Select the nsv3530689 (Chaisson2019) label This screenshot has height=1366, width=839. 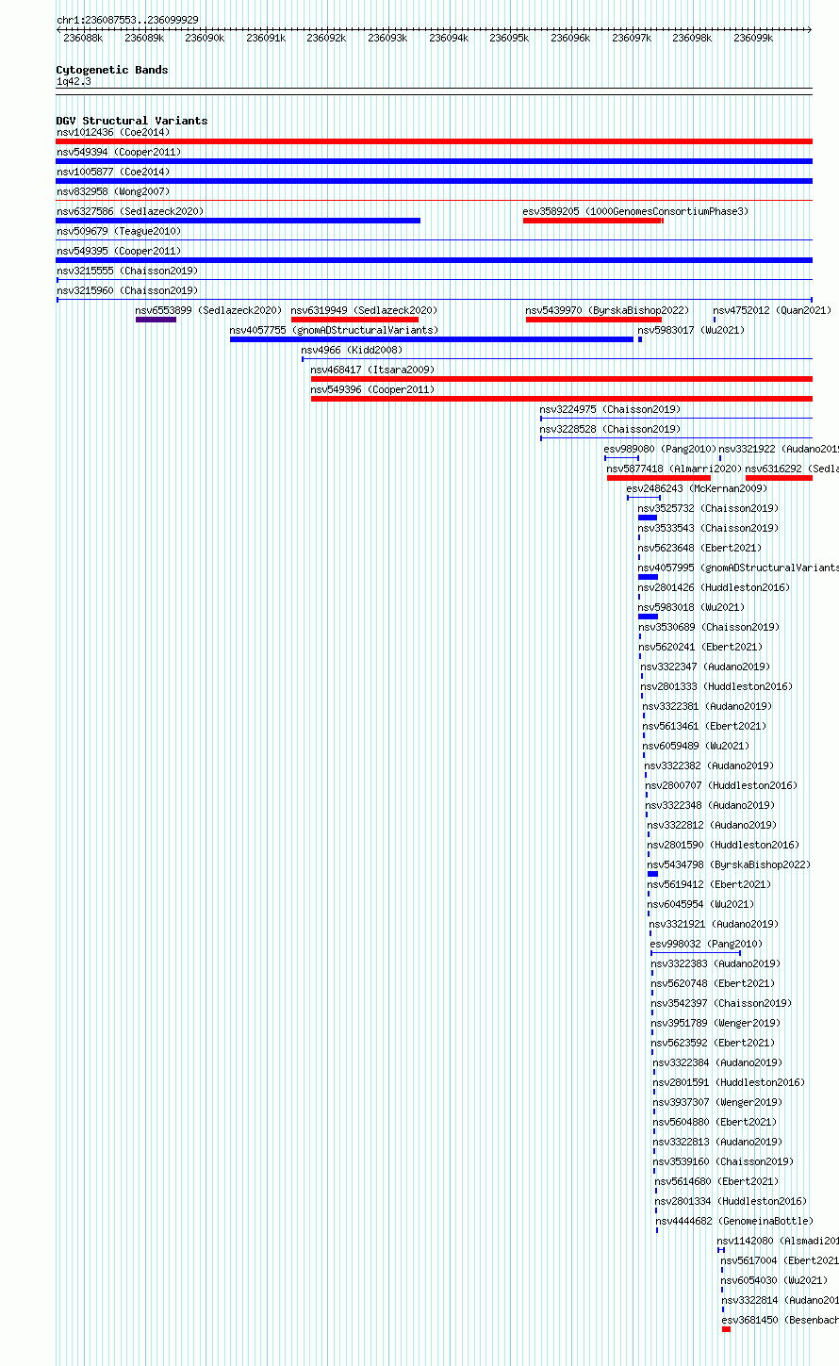point(710,627)
